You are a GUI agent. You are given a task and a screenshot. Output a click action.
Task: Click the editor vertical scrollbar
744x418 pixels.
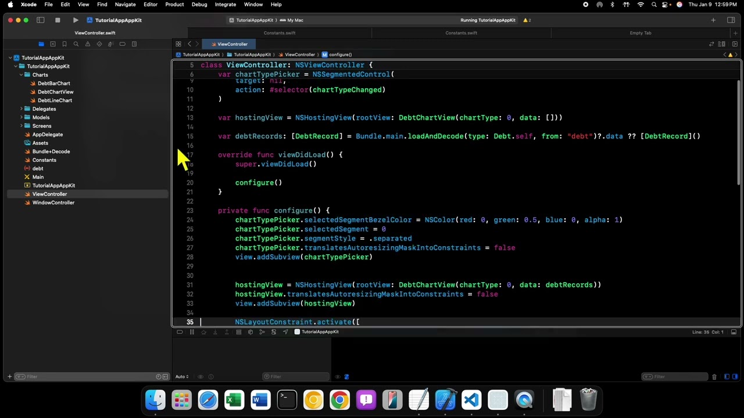[739, 134]
